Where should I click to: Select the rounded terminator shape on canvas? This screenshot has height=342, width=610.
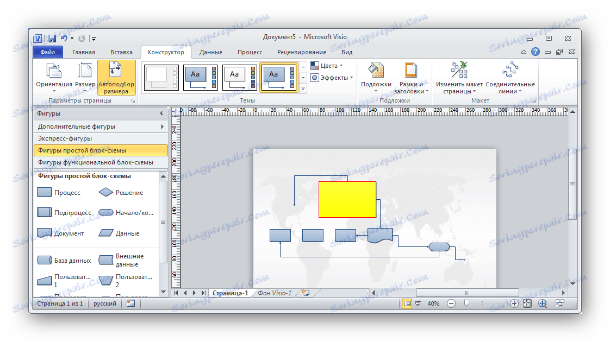click(439, 247)
